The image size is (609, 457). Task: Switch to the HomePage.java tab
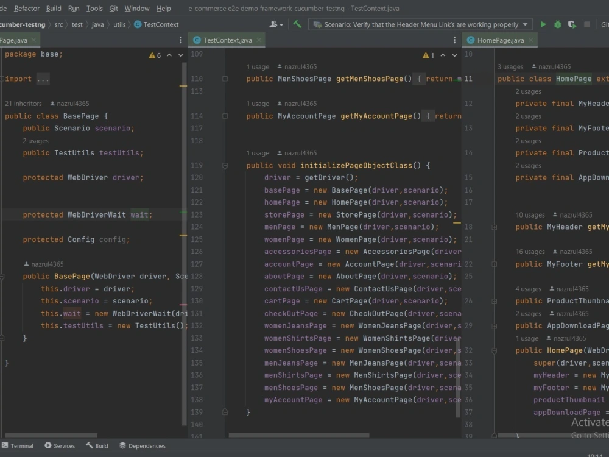pyautogui.click(x=499, y=38)
